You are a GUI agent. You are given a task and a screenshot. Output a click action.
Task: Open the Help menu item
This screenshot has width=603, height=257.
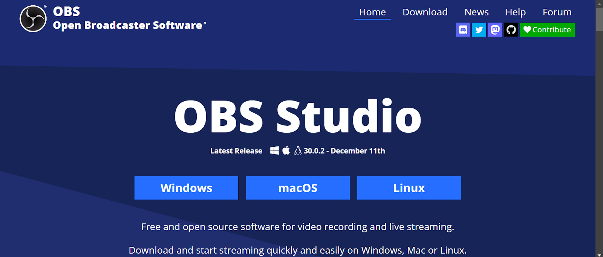click(x=516, y=12)
